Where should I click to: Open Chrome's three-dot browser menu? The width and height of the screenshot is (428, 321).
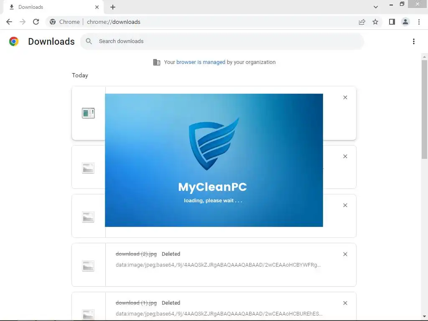coord(419,22)
